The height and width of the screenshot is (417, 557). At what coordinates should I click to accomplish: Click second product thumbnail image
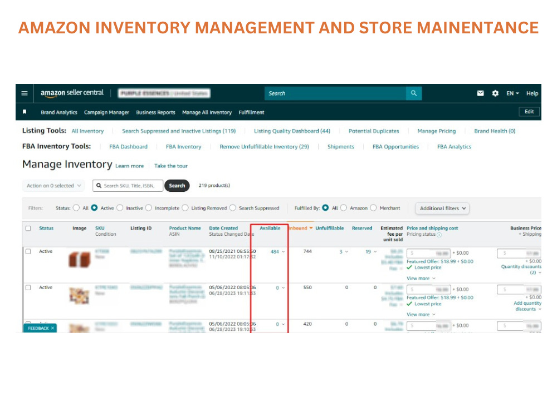tap(79, 296)
